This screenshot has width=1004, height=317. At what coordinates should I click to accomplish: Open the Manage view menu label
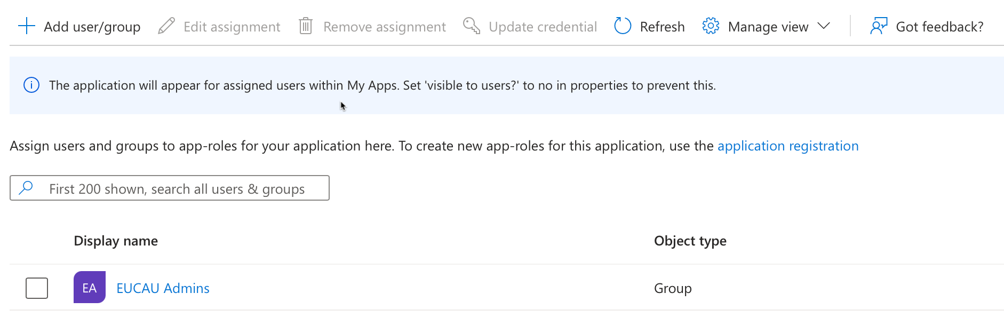pyautogui.click(x=768, y=27)
